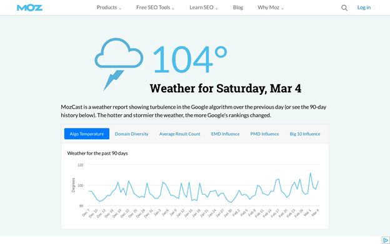Screen dimensions: 390x244
Task: Click the Moz logo
Action: click(29, 7)
